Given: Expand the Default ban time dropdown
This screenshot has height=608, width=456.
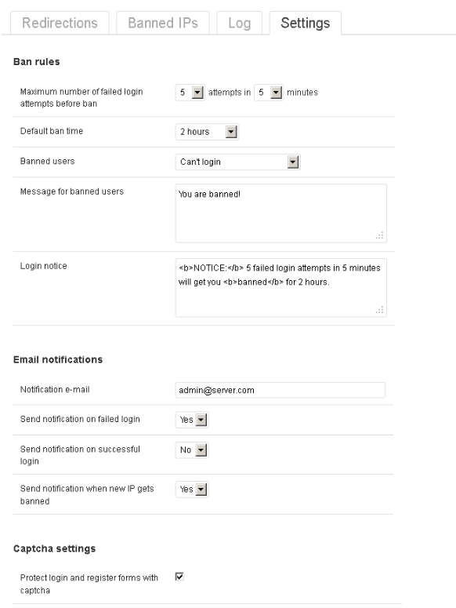Looking at the screenshot, I should tap(207, 132).
